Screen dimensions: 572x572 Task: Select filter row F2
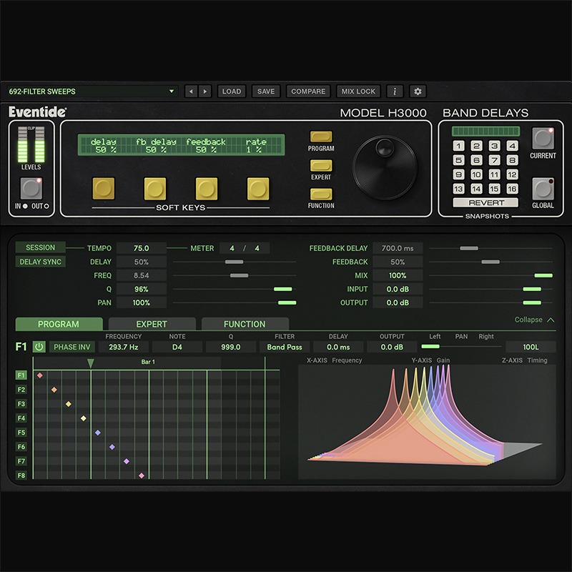tap(21, 390)
